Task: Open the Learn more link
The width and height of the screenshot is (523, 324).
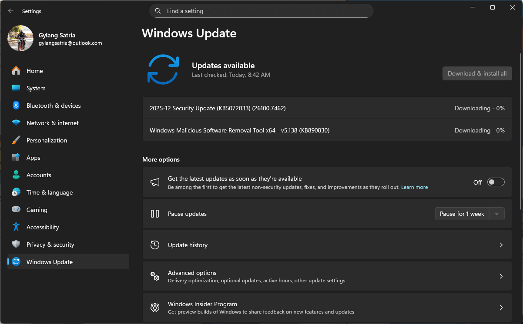Action: [x=414, y=187]
